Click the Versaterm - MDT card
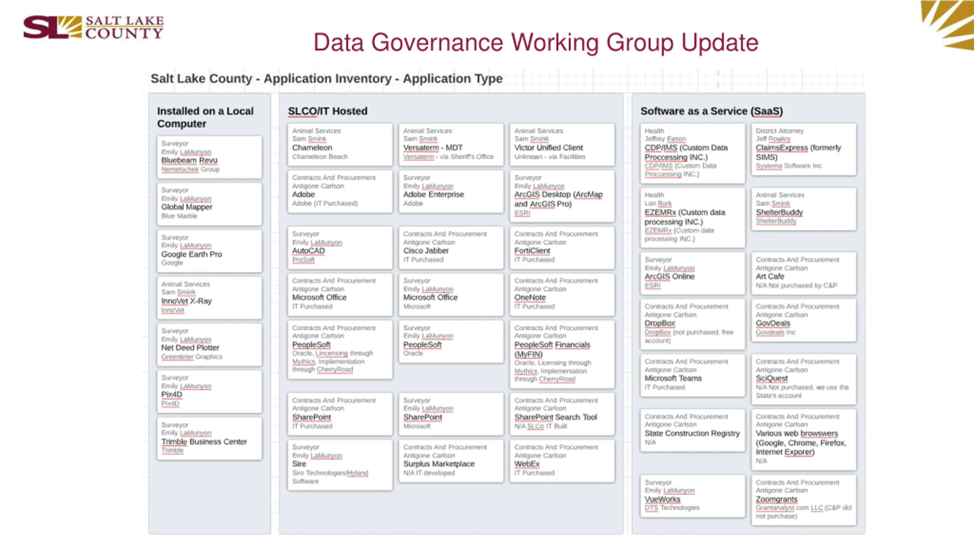974x548 pixels. pos(451,144)
